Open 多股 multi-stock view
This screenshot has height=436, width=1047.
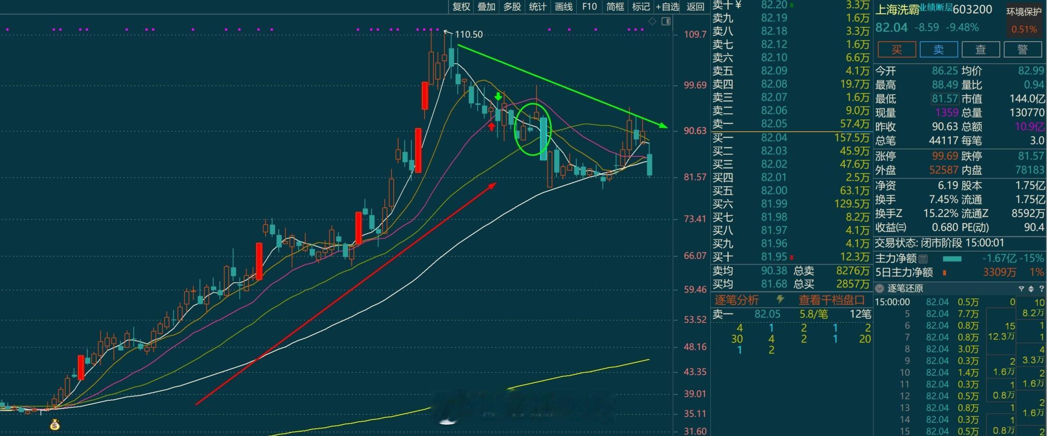coord(512,6)
